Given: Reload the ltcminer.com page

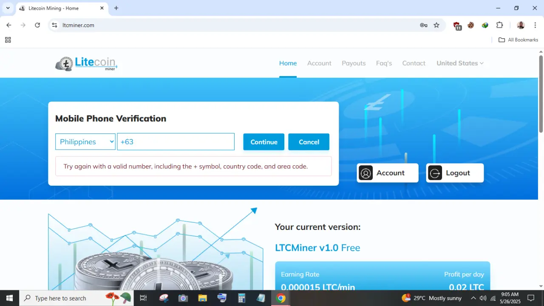Looking at the screenshot, I should 37,25.
